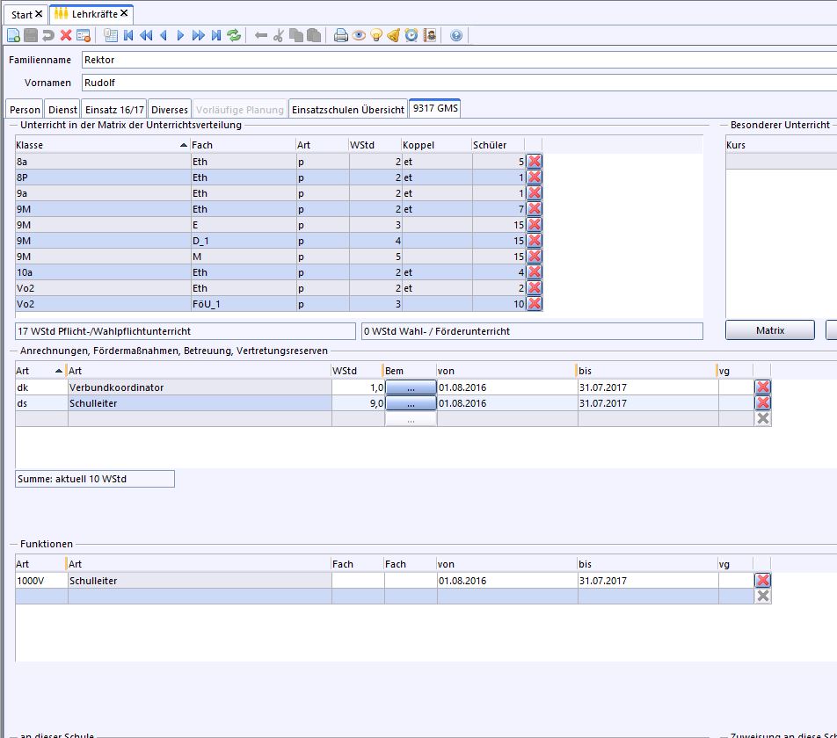837x738 pixels.
Task: Jump to first record icon
Action: 128,36
